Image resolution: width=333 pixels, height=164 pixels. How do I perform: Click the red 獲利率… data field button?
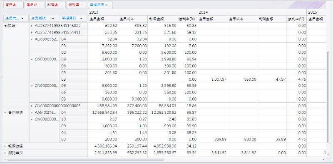[x=77, y=5]
